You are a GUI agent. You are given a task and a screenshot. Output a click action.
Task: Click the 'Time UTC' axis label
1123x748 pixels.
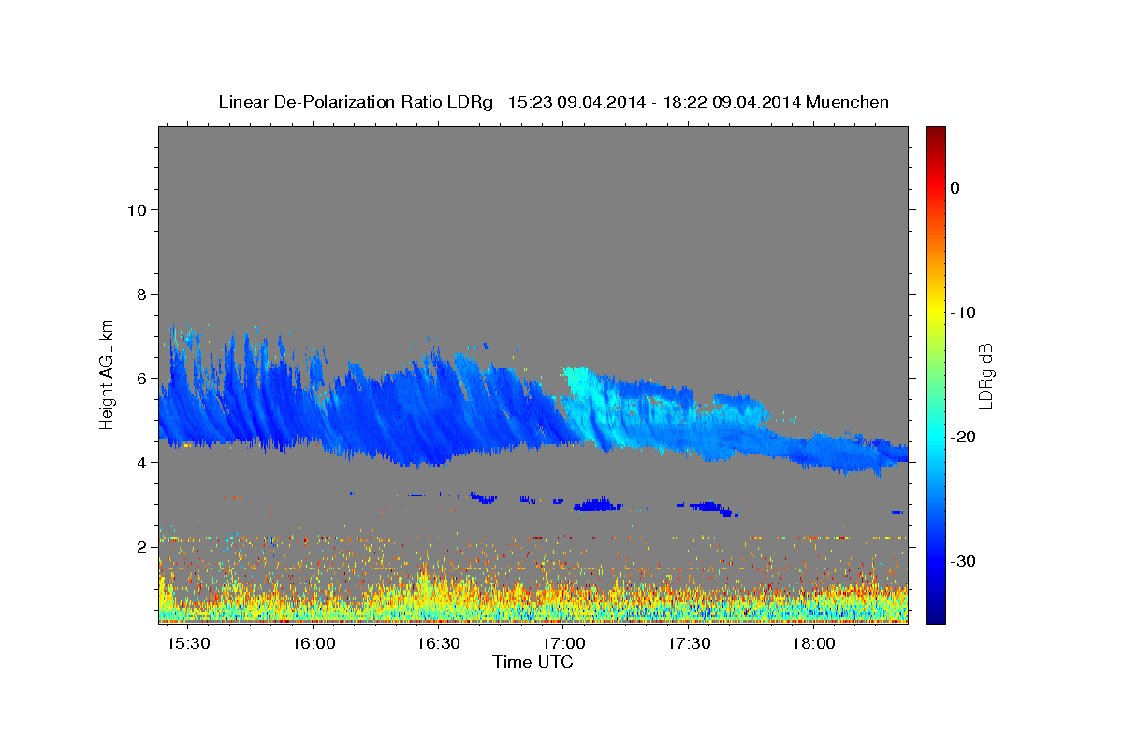click(532, 662)
